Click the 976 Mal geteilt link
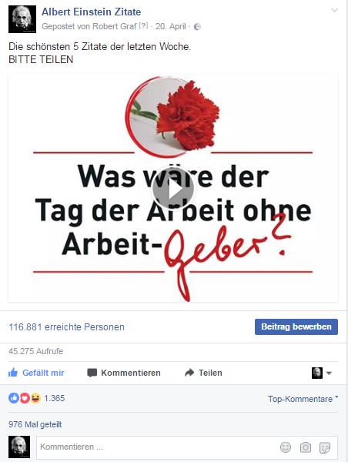This screenshot has width=348, height=462. click(35, 424)
